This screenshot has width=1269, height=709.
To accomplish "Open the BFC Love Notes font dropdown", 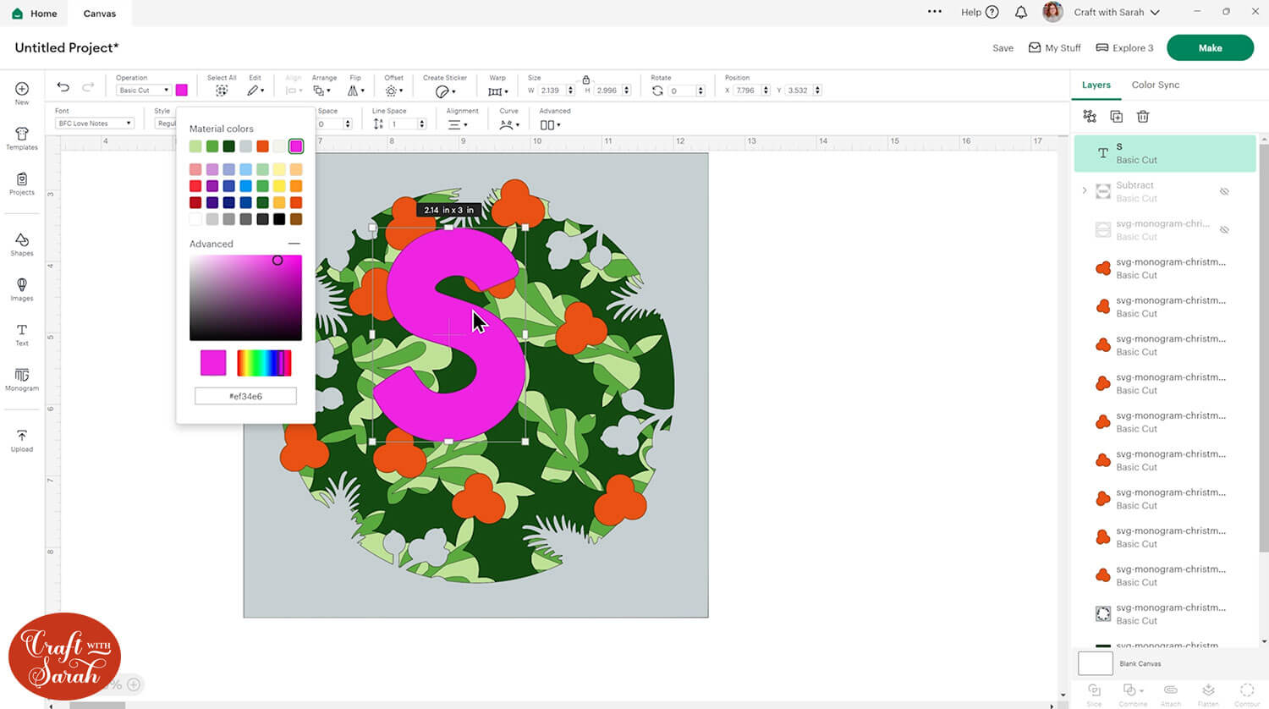I will (x=95, y=124).
